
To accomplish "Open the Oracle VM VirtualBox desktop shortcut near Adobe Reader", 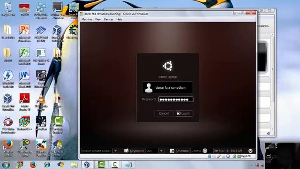I will pos(8,102).
